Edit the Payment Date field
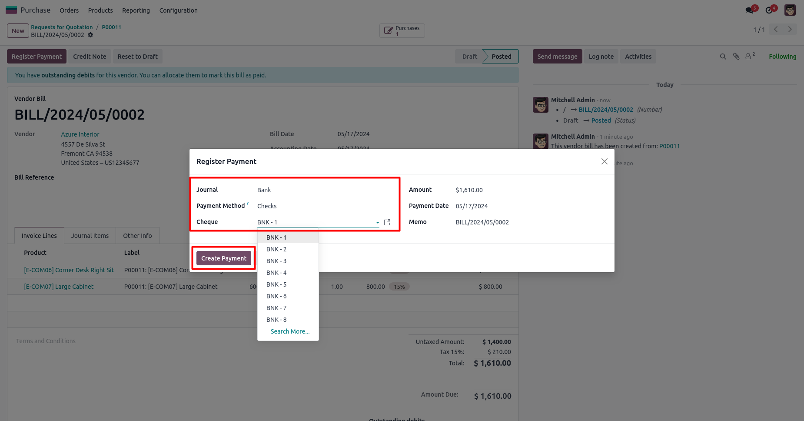Screen dimensions: 804x421 pos(472,206)
